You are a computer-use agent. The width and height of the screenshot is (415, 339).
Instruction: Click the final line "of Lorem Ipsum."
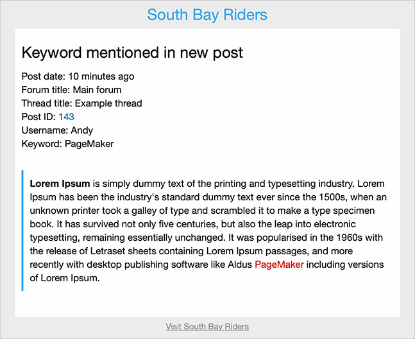[66, 278]
